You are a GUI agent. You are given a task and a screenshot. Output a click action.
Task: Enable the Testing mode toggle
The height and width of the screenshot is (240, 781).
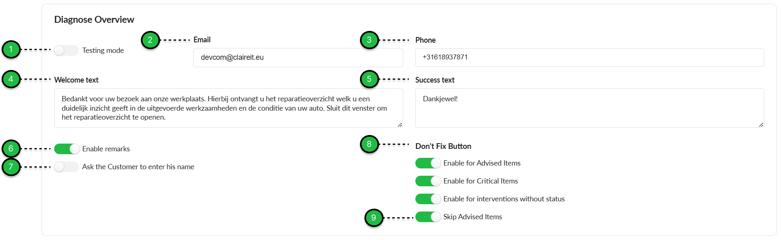[66, 50]
